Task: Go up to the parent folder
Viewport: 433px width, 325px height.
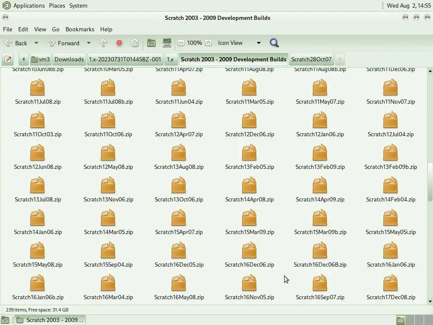Action: coord(103,43)
